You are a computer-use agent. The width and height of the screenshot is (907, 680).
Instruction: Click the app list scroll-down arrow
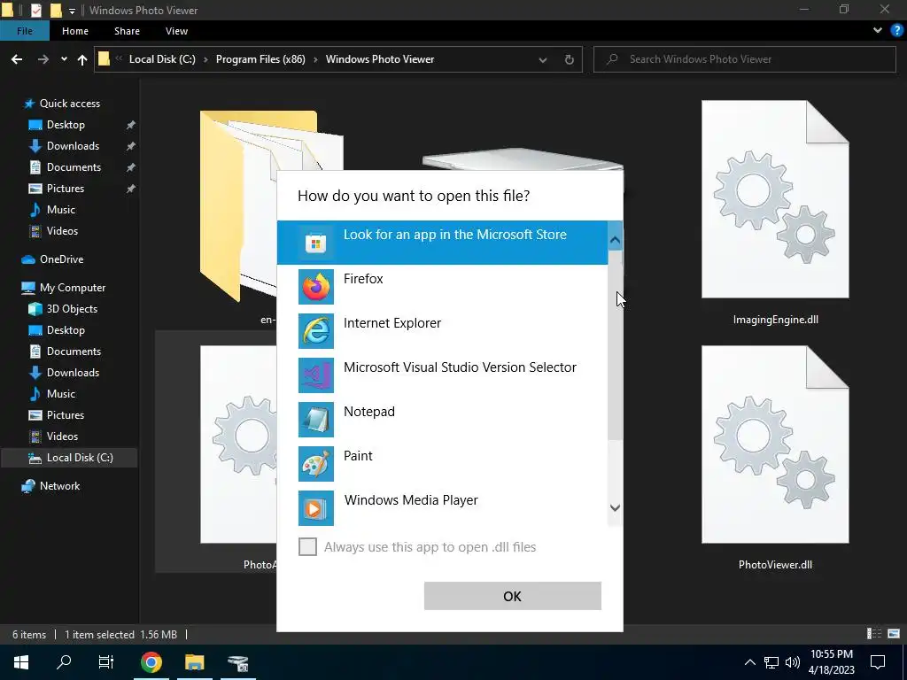tap(615, 507)
